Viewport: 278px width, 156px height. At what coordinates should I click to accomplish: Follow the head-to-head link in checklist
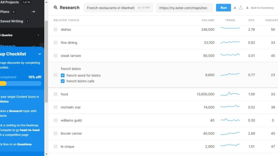pyautogui.click(x=30, y=130)
